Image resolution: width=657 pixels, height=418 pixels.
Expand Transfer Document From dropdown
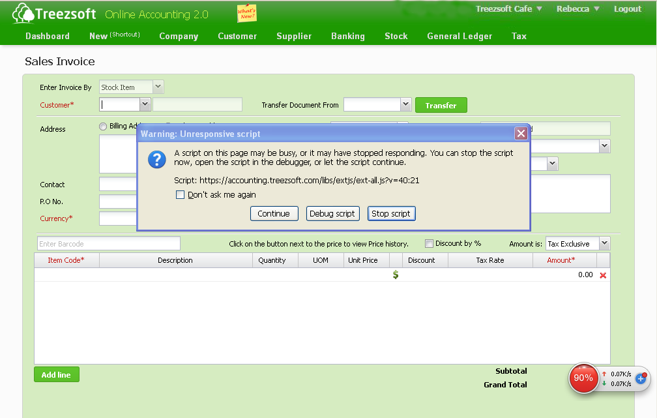[x=405, y=104]
